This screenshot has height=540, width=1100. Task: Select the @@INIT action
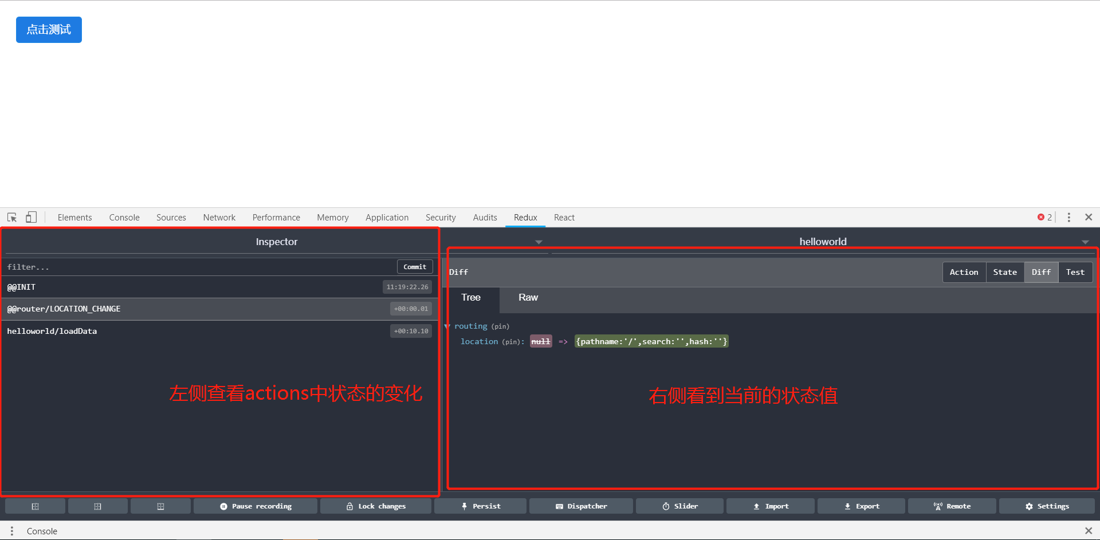(219, 287)
